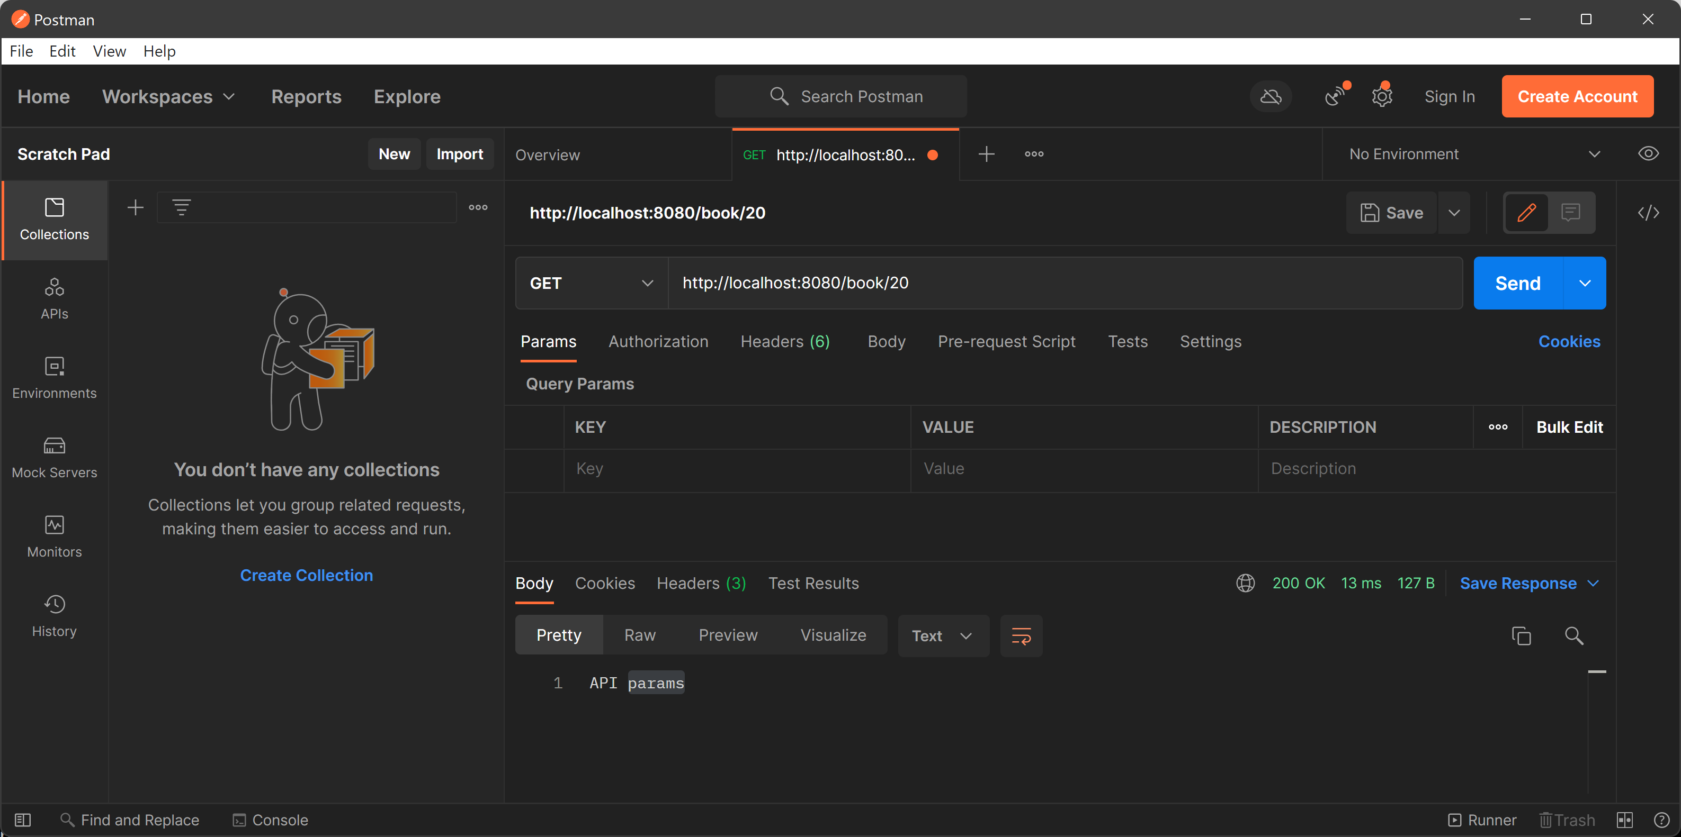Image resolution: width=1681 pixels, height=837 pixels.
Task: Open the History sidebar panel
Action: click(x=54, y=616)
